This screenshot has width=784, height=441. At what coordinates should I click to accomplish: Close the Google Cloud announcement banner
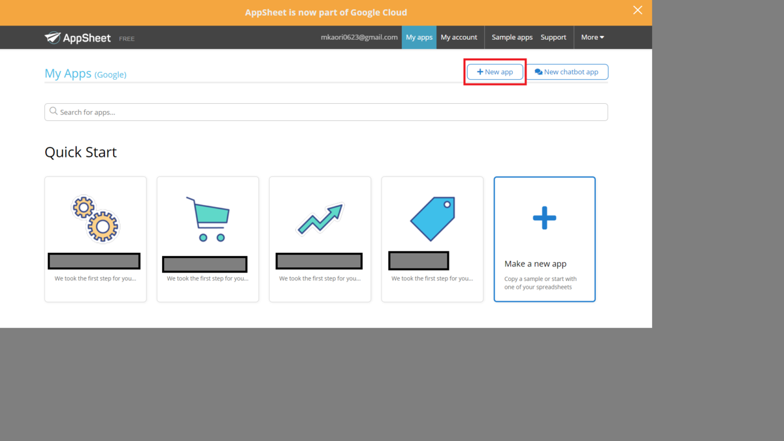(638, 10)
